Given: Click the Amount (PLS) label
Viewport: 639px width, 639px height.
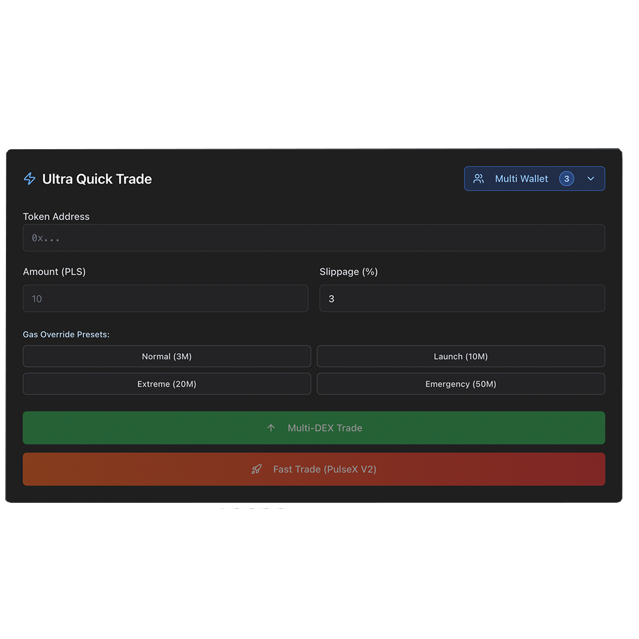Looking at the screenshot, I should (x=54, y=272).
